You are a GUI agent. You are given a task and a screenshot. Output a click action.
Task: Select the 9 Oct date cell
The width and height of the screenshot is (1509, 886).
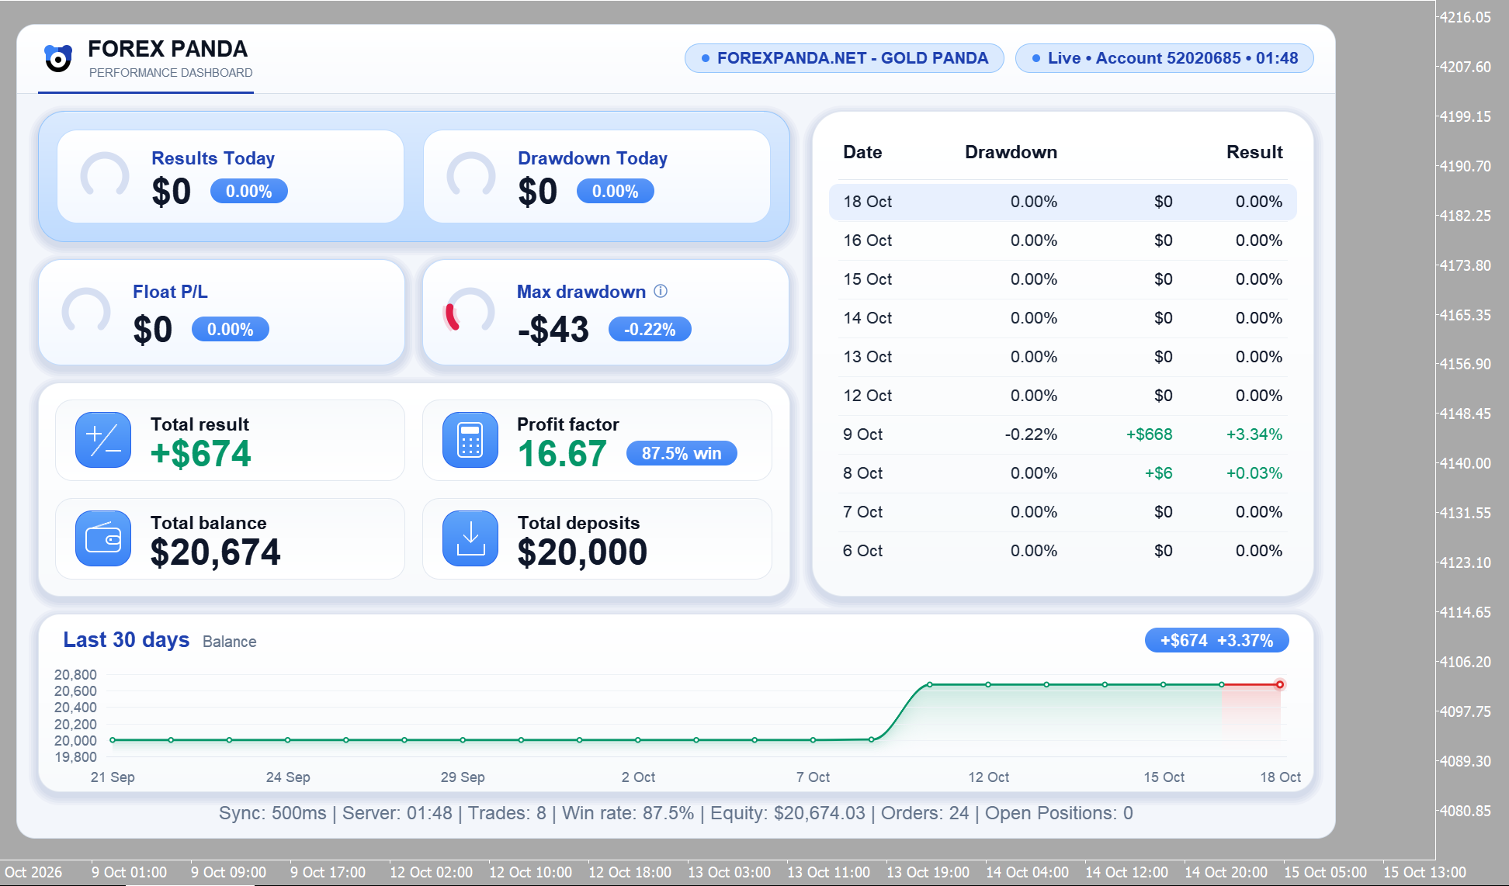pos(862,434)
